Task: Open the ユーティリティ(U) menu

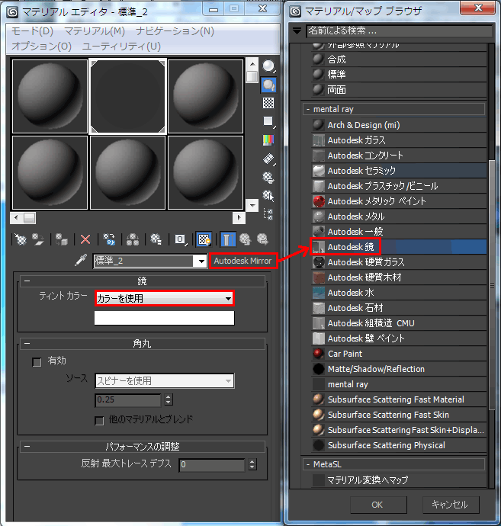Action: 121,46
